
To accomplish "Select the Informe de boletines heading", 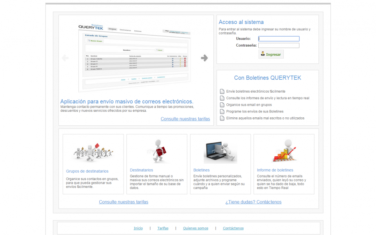I will 275,170.
